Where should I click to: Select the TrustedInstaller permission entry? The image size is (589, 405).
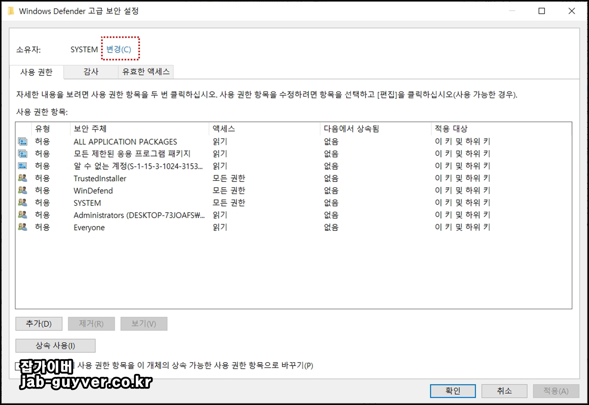(293, 178)
